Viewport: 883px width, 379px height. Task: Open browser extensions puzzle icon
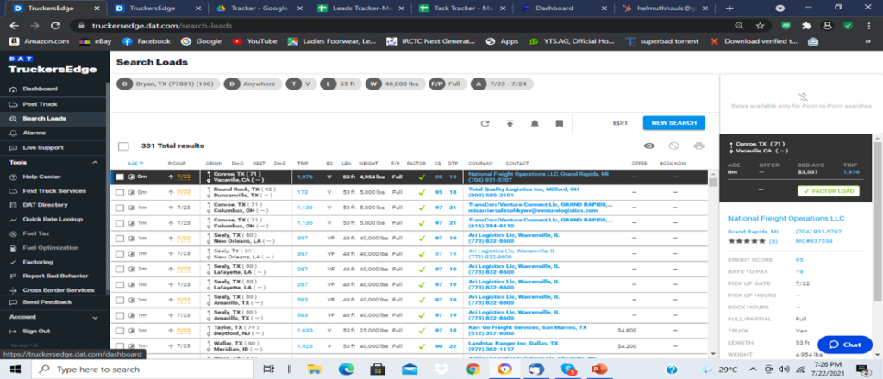coord(806,26)
